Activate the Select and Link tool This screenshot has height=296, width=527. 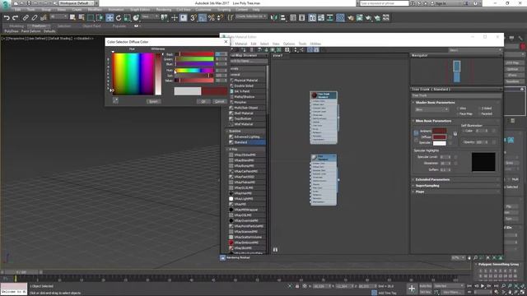coord(26,18)
